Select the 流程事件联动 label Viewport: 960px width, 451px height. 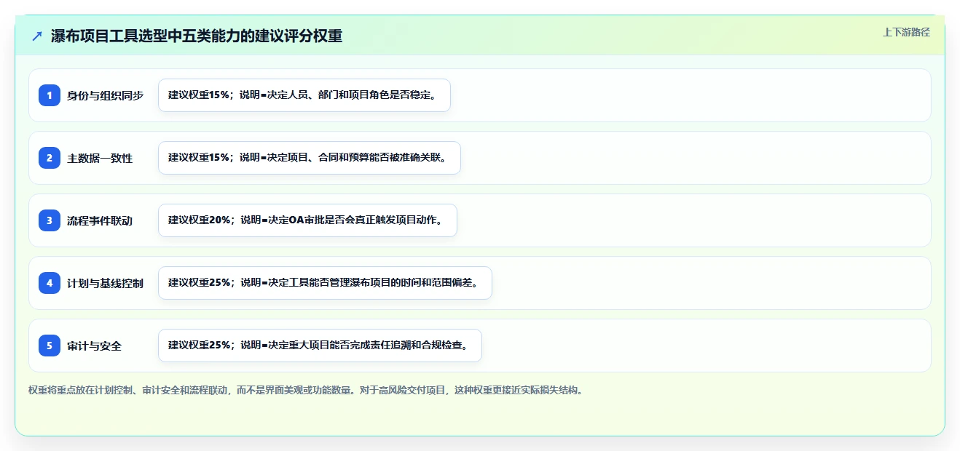[100, 220]
